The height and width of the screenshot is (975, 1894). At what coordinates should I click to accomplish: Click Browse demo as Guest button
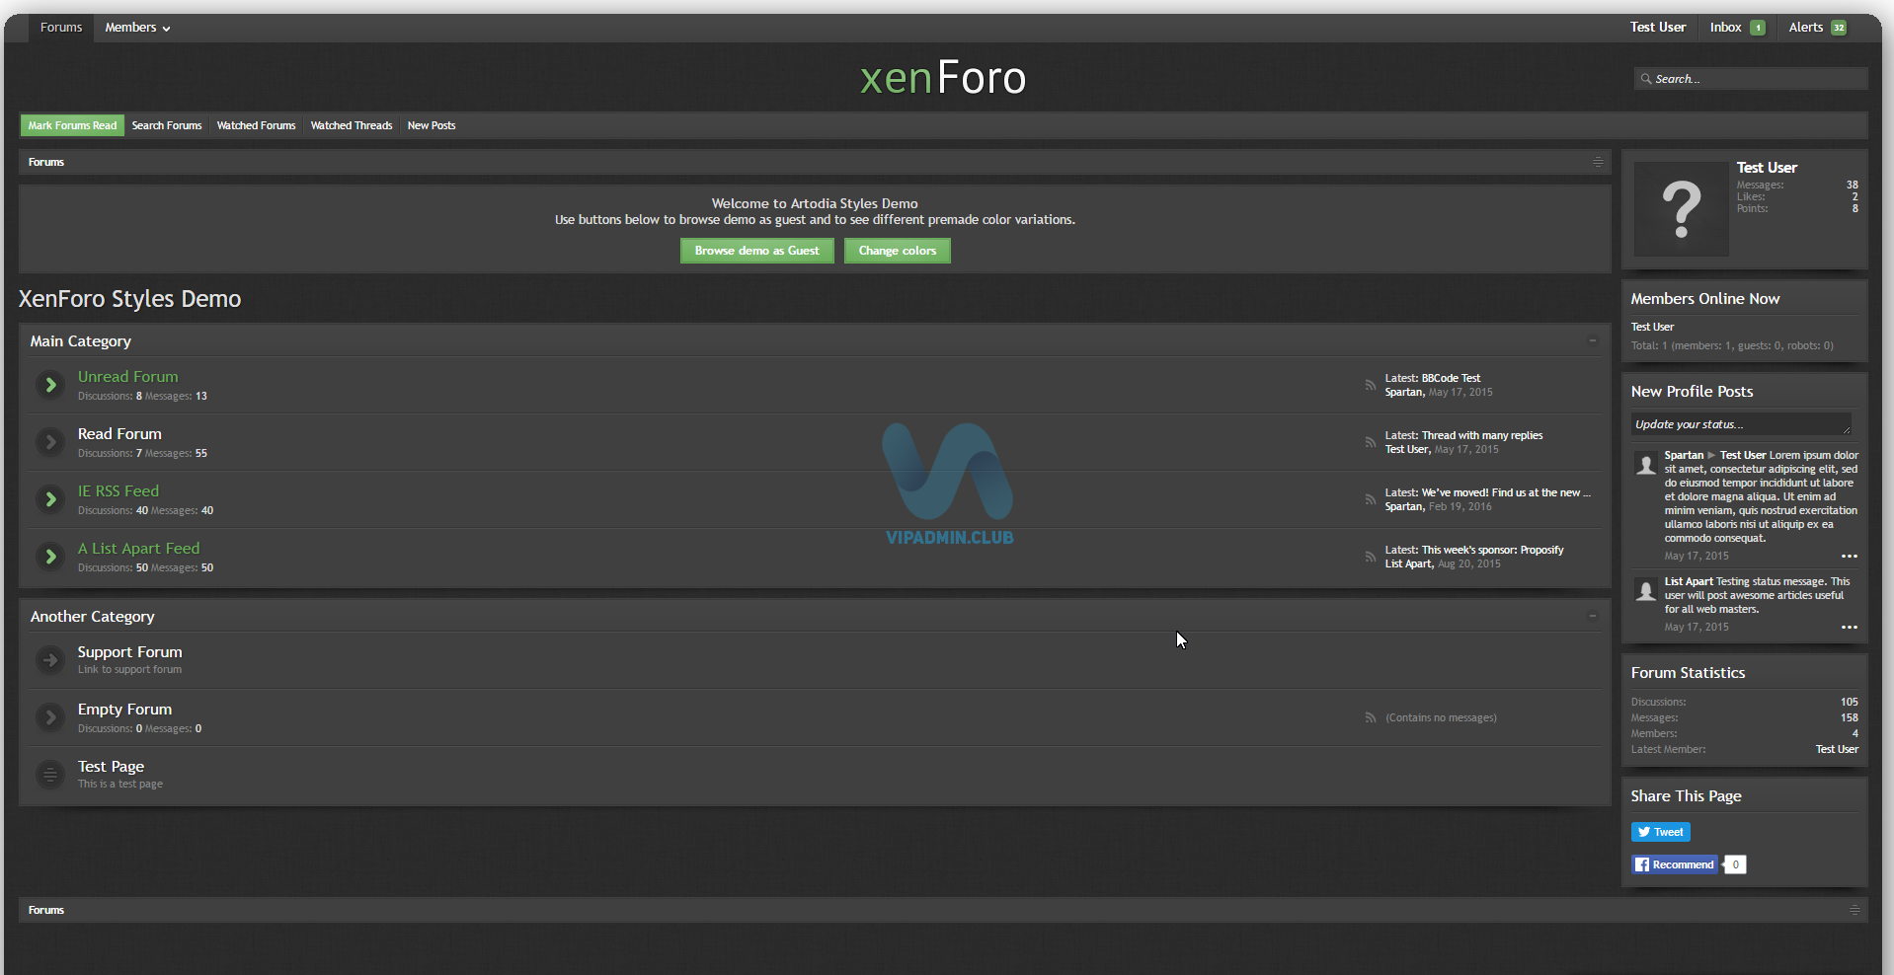[x=757, y=251]
